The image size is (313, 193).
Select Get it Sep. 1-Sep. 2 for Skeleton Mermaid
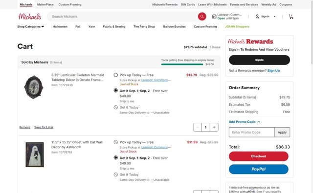115,91
